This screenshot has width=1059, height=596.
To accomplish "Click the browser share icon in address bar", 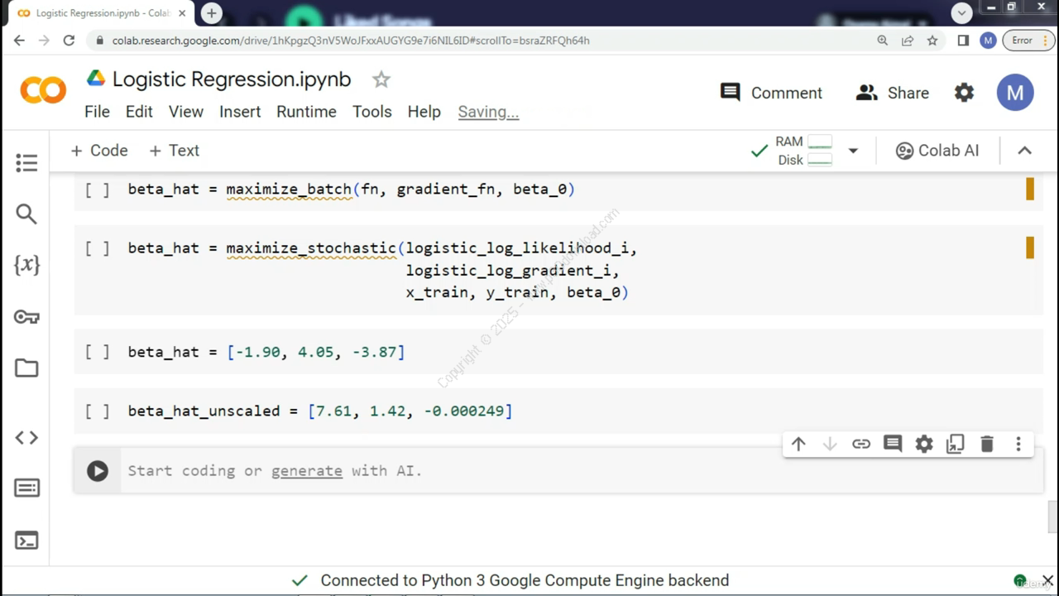I will 908,40.
